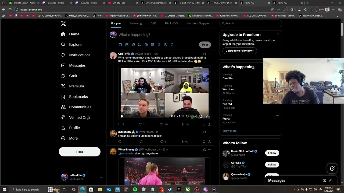
Task: Switch to the BALLHOG timeline tab
Action: pyautogui.click(x=171, y=23)
